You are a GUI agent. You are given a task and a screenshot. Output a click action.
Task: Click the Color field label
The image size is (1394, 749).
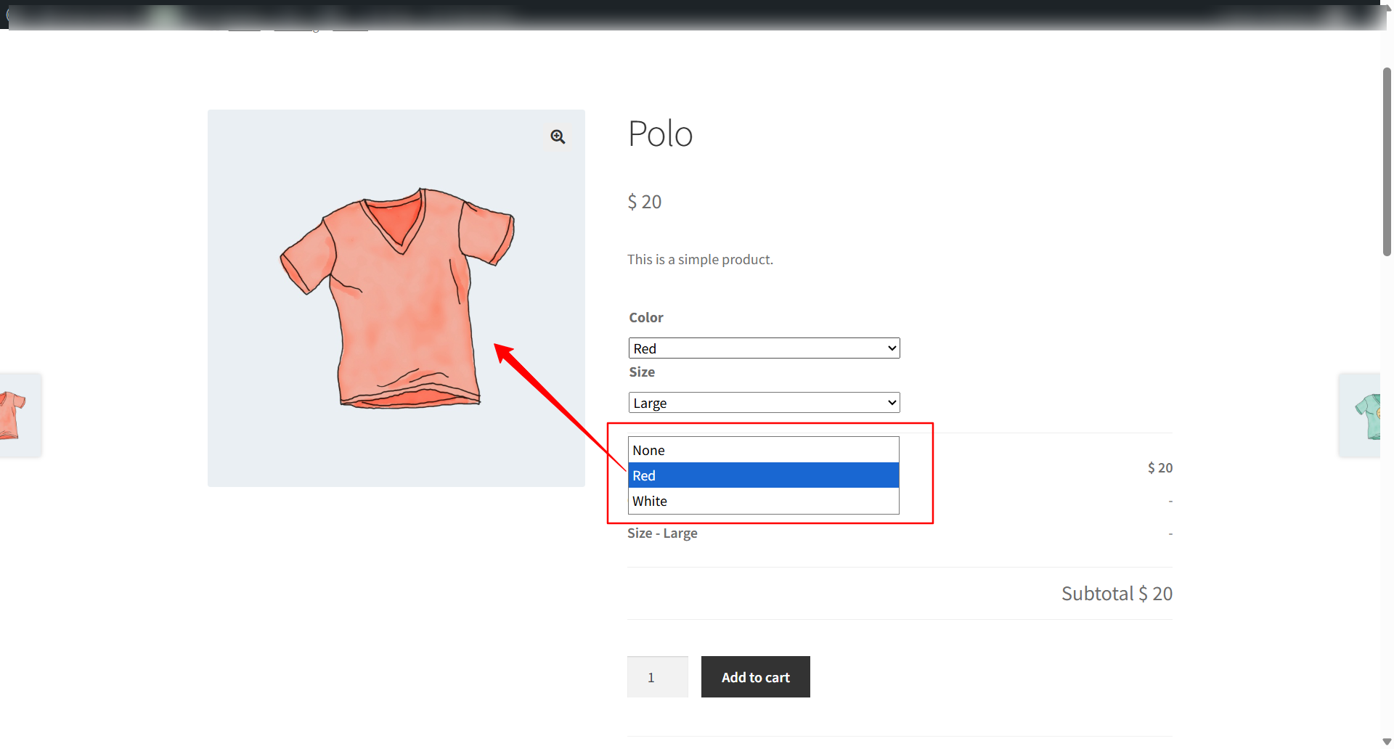point(646,318)
